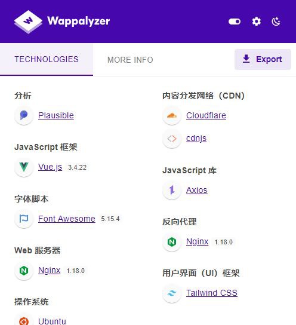The height and width of the screenshot is (325, 296).
Task: Click Nginx icon under 反向代理
Action: pyautogui.click(x=172, y=242)
